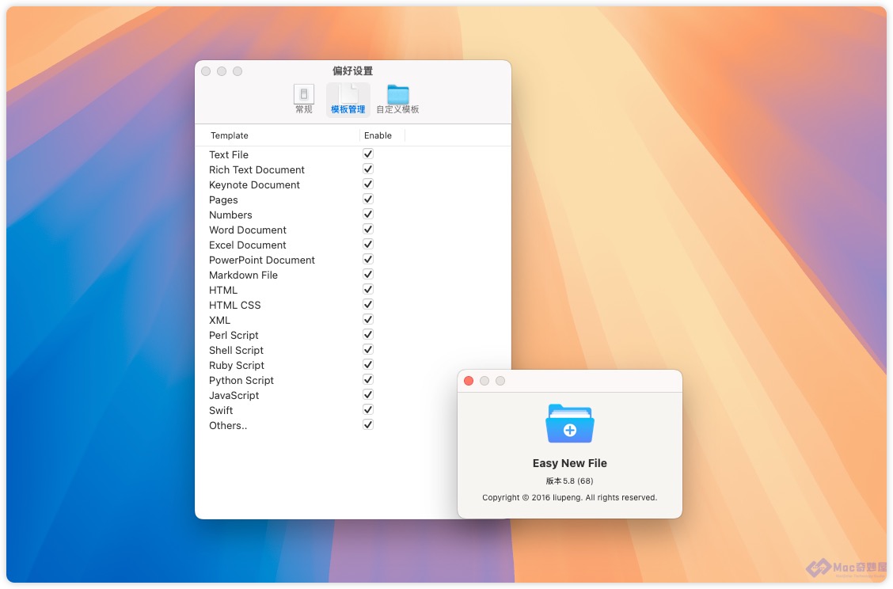Toggle the Ruby Script checkbox
This screenshot has height=589, width=893.
click(x=368, y=365)
